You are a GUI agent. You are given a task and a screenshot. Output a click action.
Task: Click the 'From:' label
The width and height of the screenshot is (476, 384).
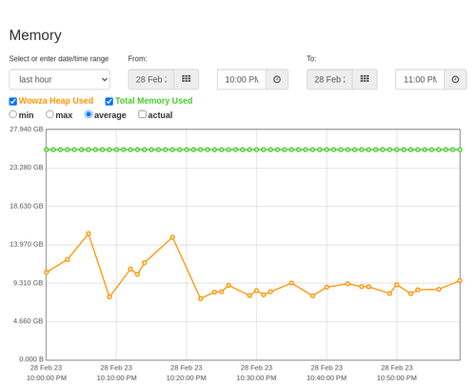tap(137, 59)
